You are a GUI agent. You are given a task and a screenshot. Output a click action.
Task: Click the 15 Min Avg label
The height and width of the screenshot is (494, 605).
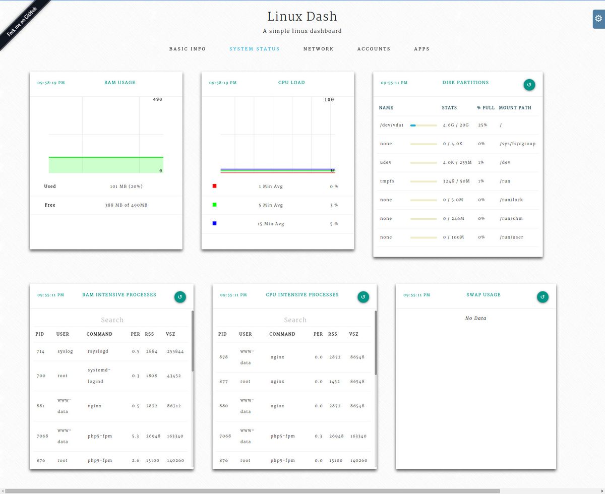pyautogui.click(x=271, y=224)
